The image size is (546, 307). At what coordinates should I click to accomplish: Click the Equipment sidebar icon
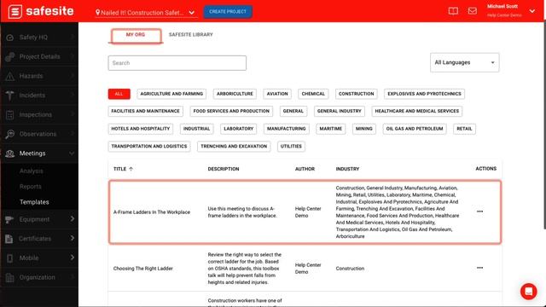coord(9,219)
